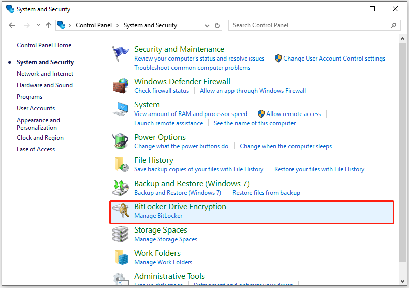
Task: Click Manage Storage Spaces link
Action: point(165,239)
